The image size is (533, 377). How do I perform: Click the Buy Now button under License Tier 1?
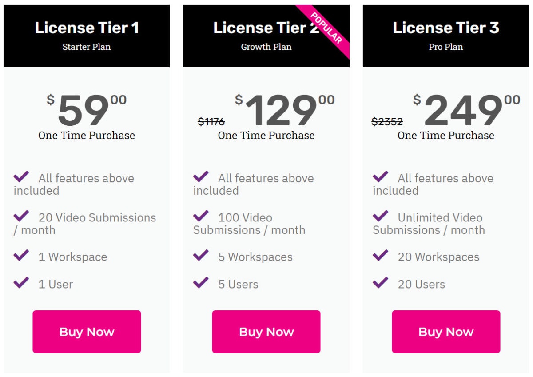[87, 331]
